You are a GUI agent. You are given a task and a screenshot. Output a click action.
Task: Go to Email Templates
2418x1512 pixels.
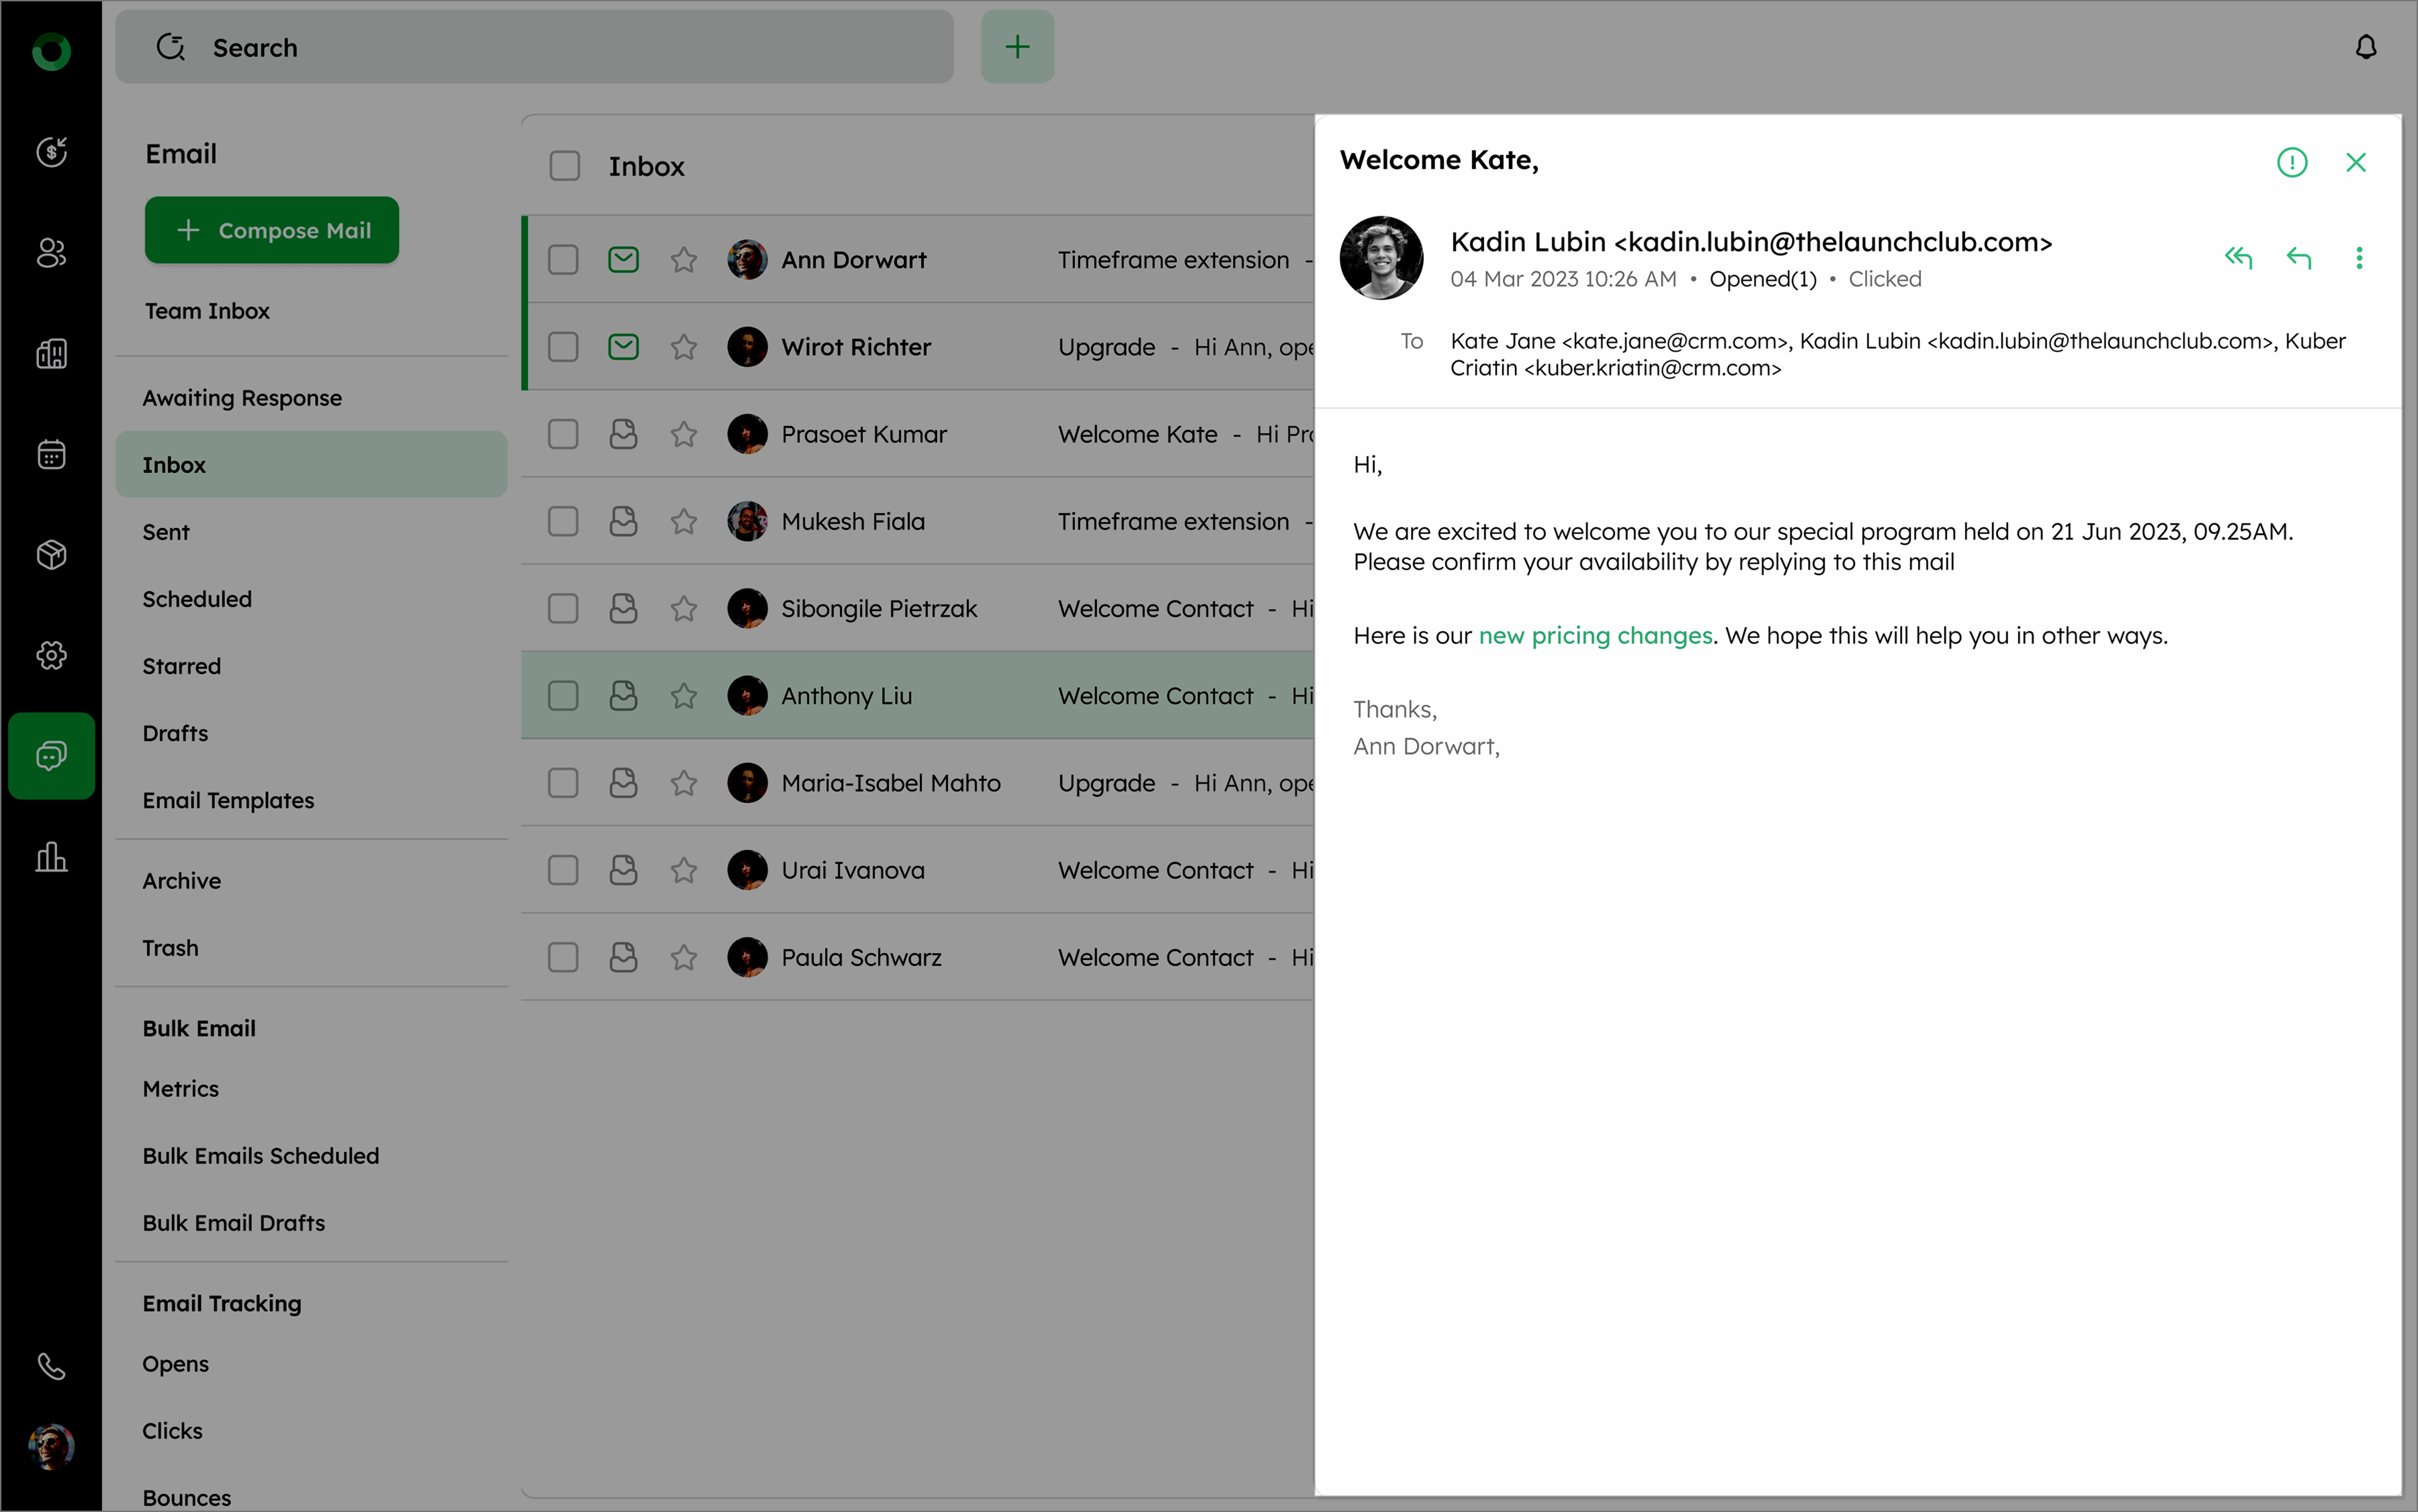(x=228, y=800)
